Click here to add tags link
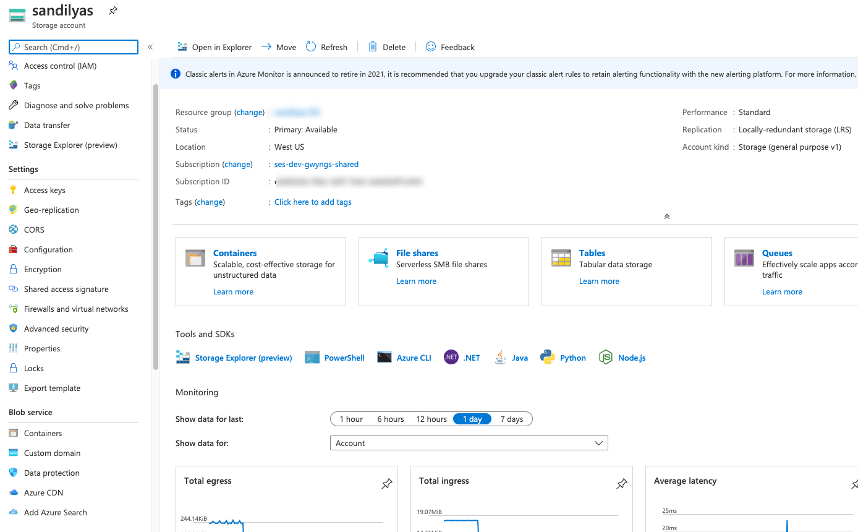The image size is (858, 532). tap(313, 202)
